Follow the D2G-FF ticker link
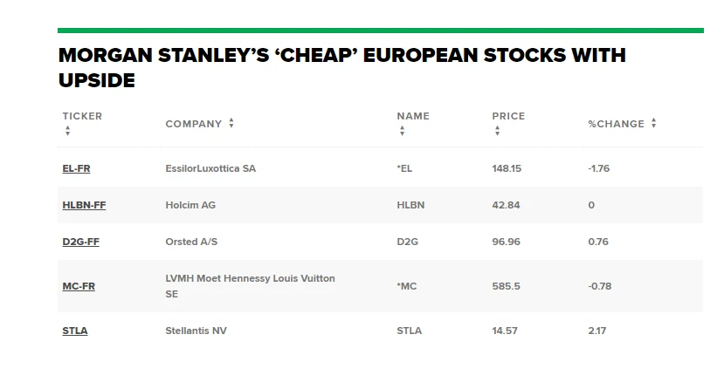This screenshot has height=389, width=724. [x=80, y=242]
